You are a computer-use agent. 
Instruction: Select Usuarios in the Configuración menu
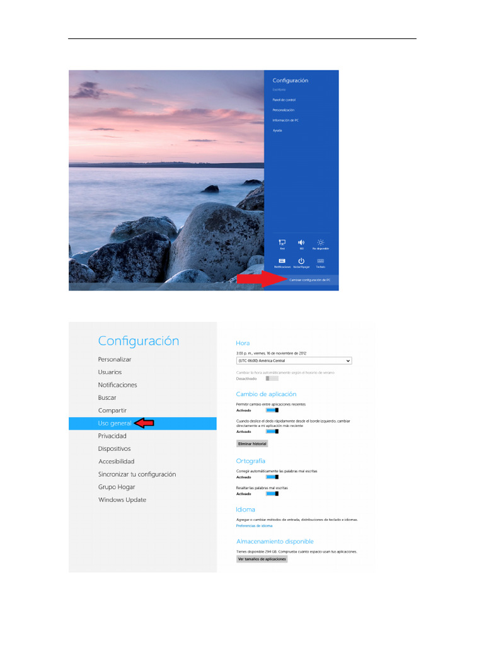pos(110,372)
